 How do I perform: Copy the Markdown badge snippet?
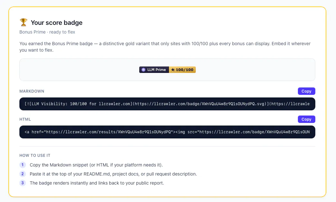[x=306, y=91]
